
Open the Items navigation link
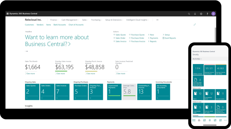[x=48, y=25]
